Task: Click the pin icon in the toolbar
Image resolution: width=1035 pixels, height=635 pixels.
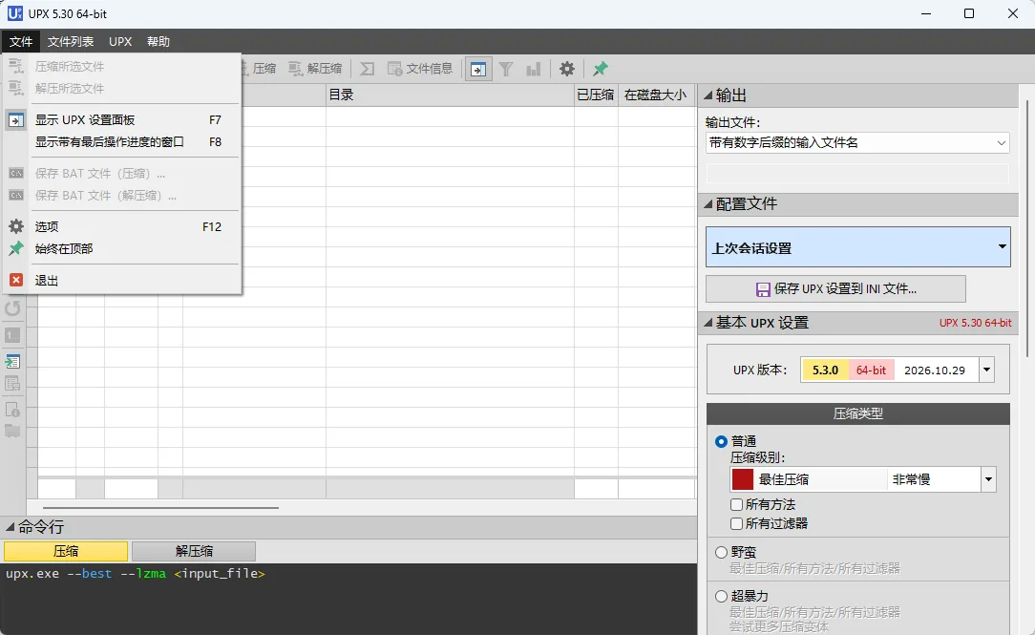Action: coord(600,69)
